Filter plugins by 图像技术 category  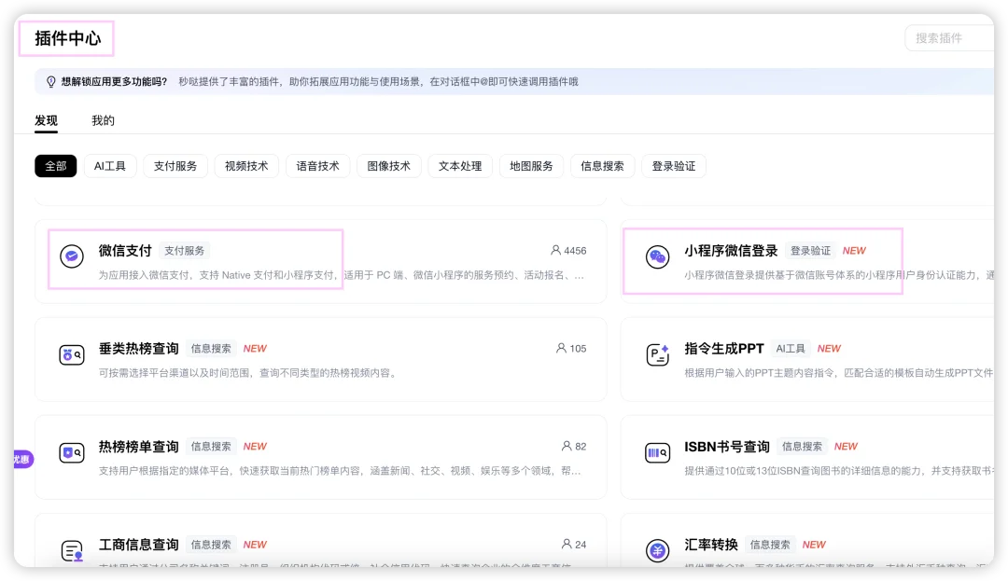coord(388,166)
